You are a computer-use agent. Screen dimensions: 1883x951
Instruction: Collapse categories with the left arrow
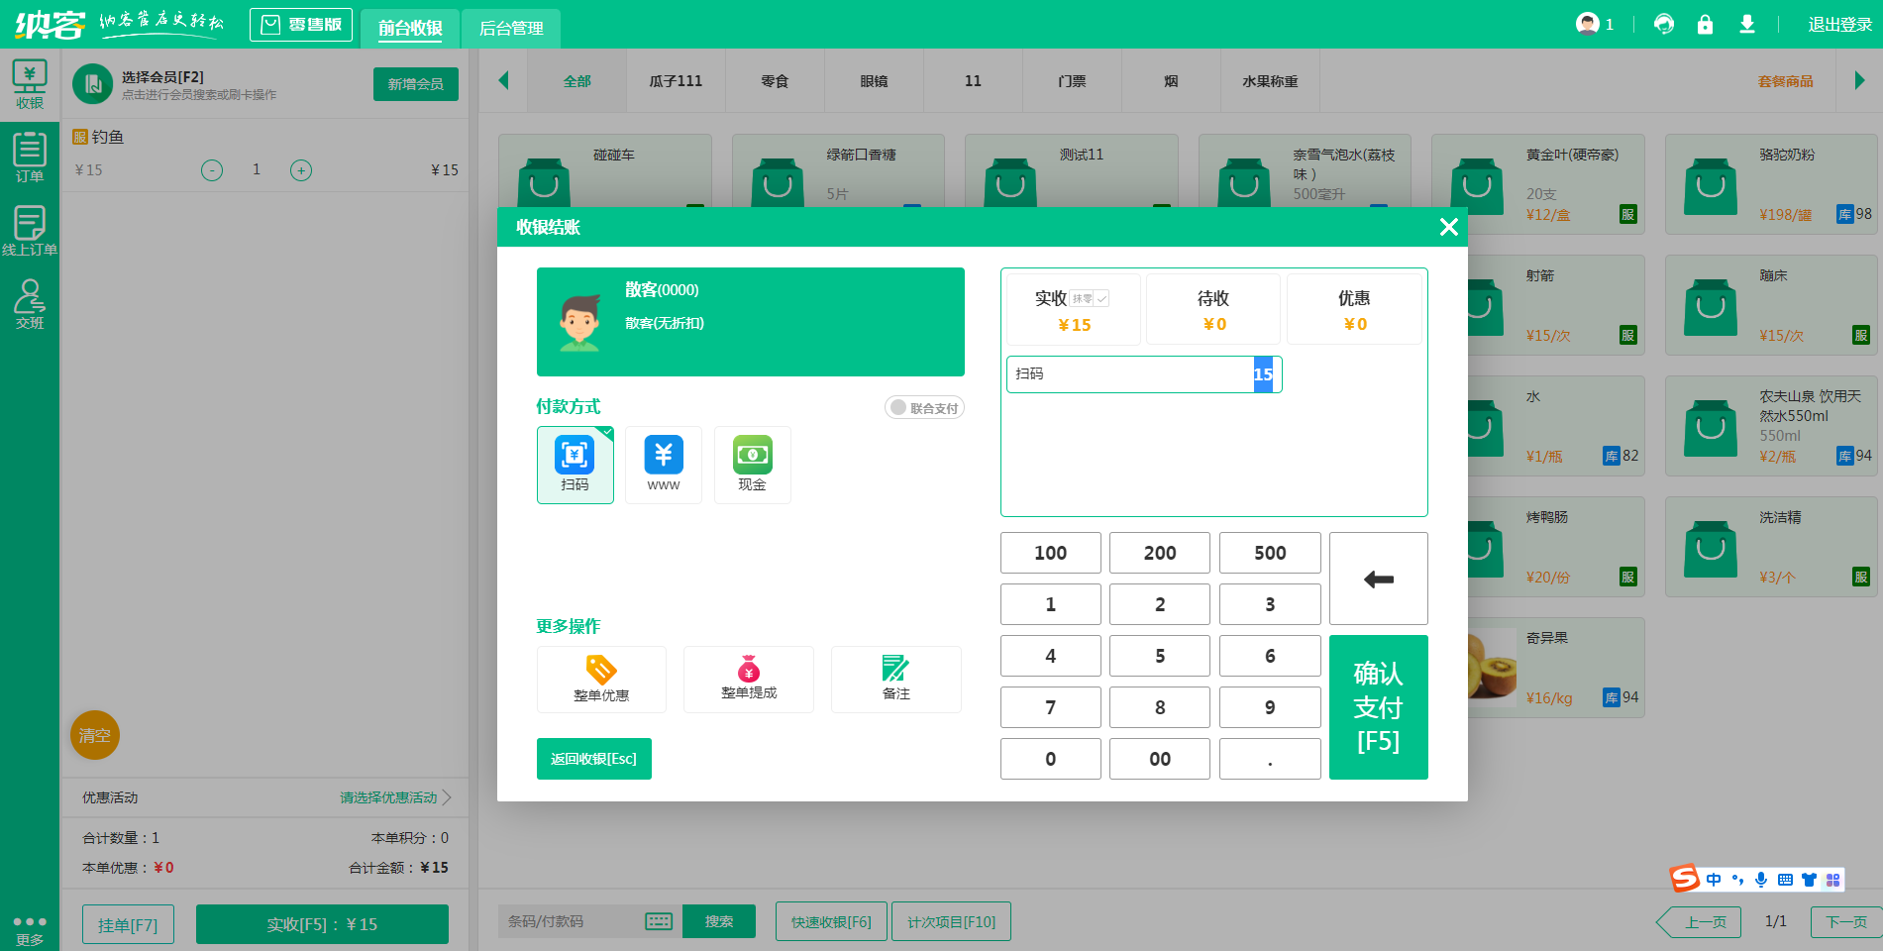coord(503,80)
